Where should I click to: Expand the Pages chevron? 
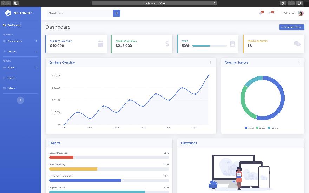tap(37, 67)
